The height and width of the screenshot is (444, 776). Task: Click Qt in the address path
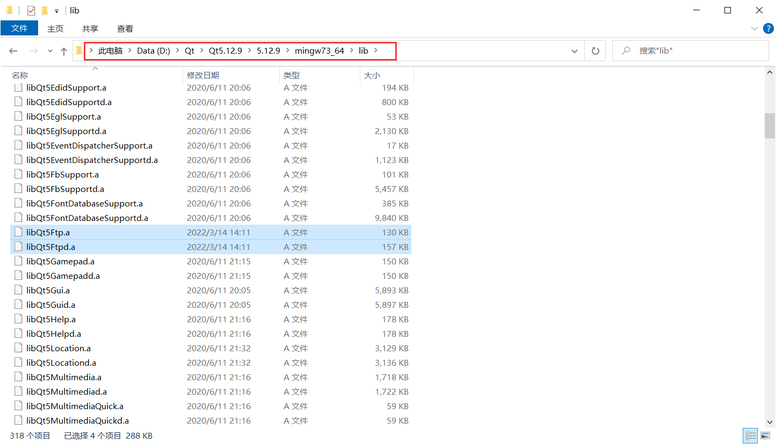(x=190, y=51)
